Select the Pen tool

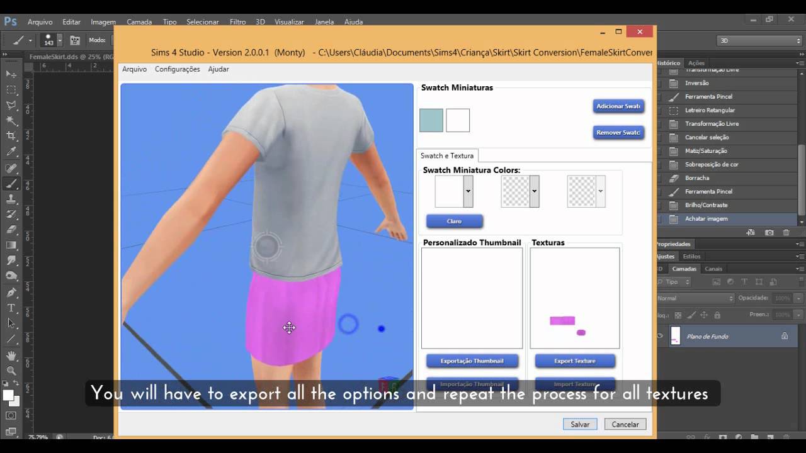(x=11, y=293)
